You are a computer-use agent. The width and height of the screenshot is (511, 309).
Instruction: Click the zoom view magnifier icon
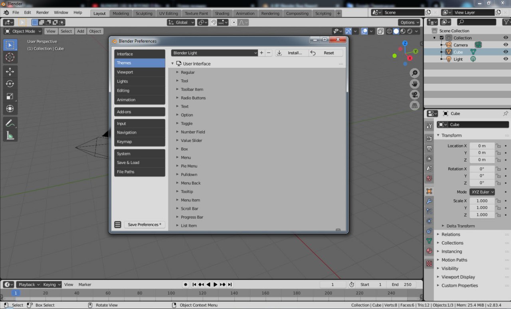(x=414, y=73)
